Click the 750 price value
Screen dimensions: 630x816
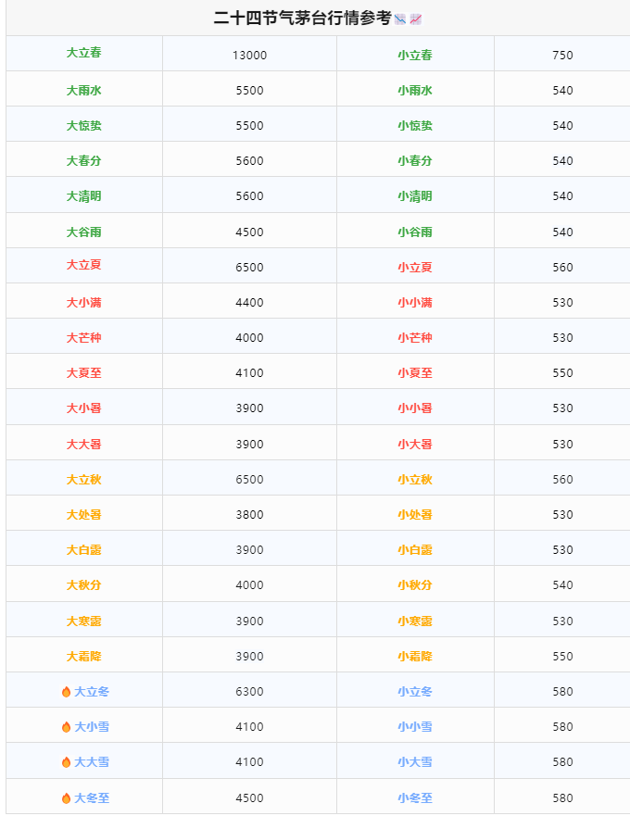coord(562,56)
